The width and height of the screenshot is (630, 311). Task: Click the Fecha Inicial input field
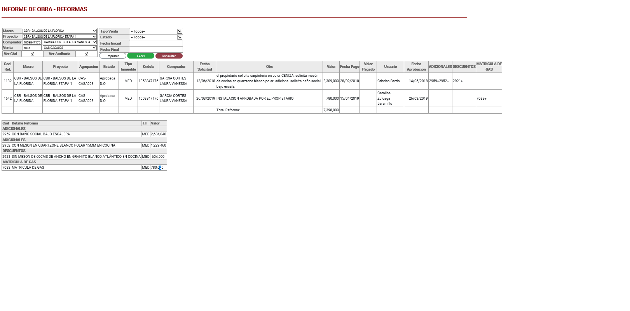coord(156,43)
